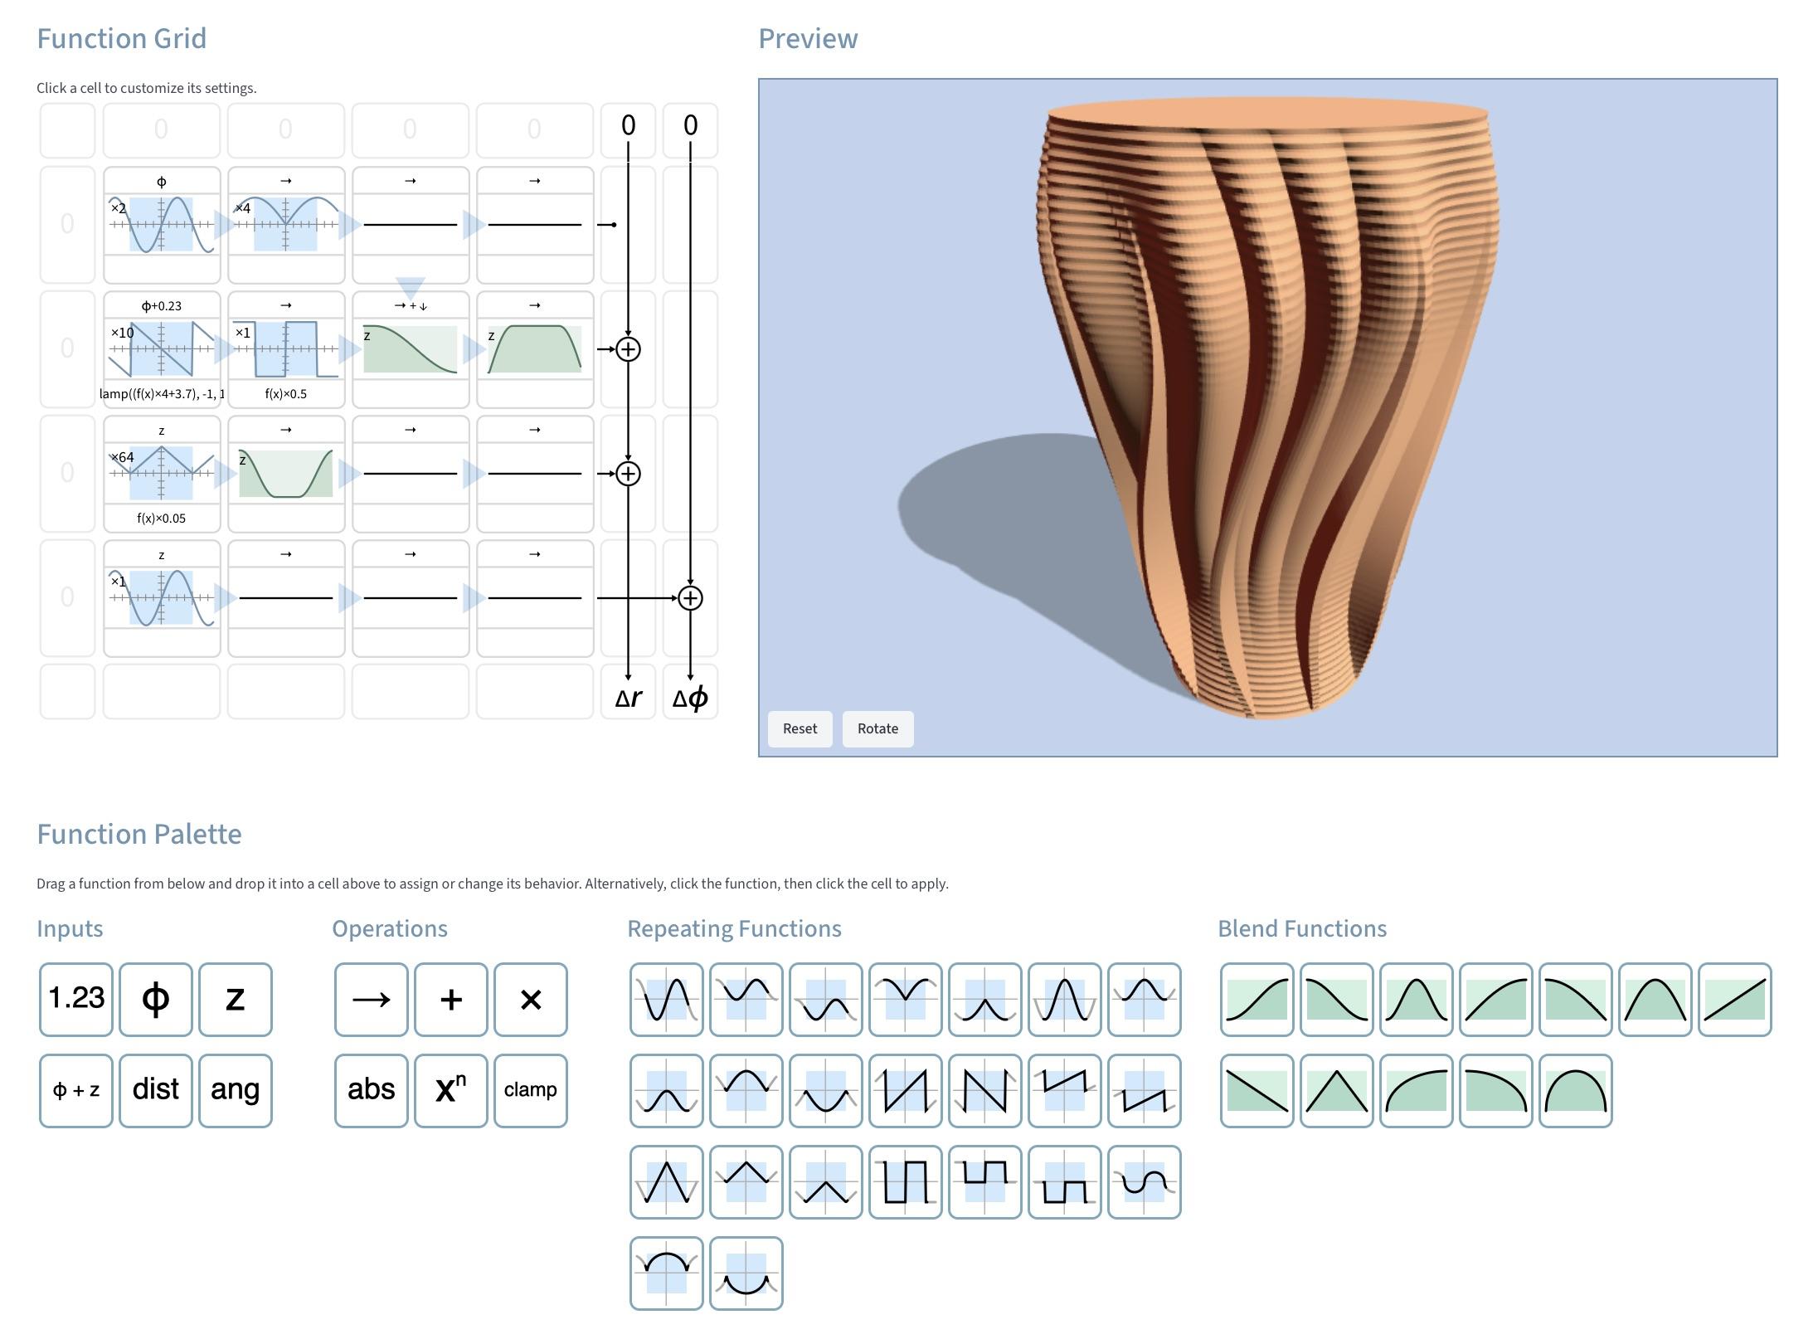Pick the upper semicircle arc repeating function
The width and height of the screenshot is (1818, 1344).
click(x=666, y=1273)
